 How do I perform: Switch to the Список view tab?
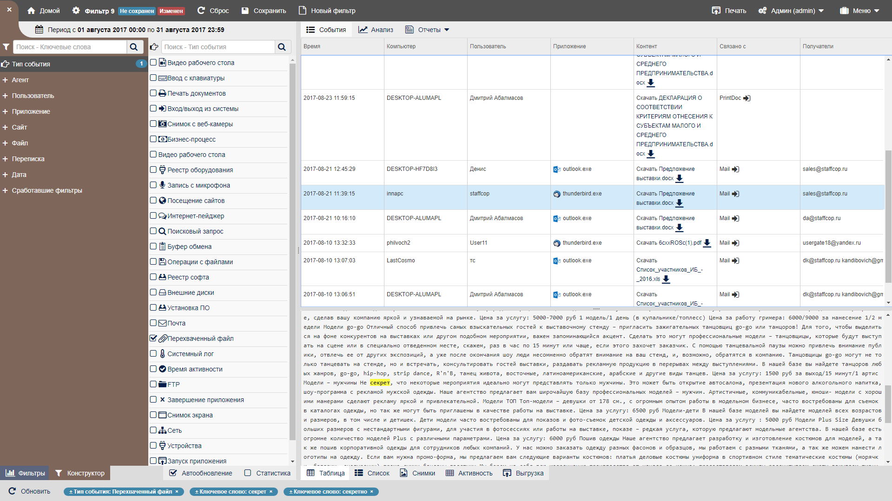372,473
